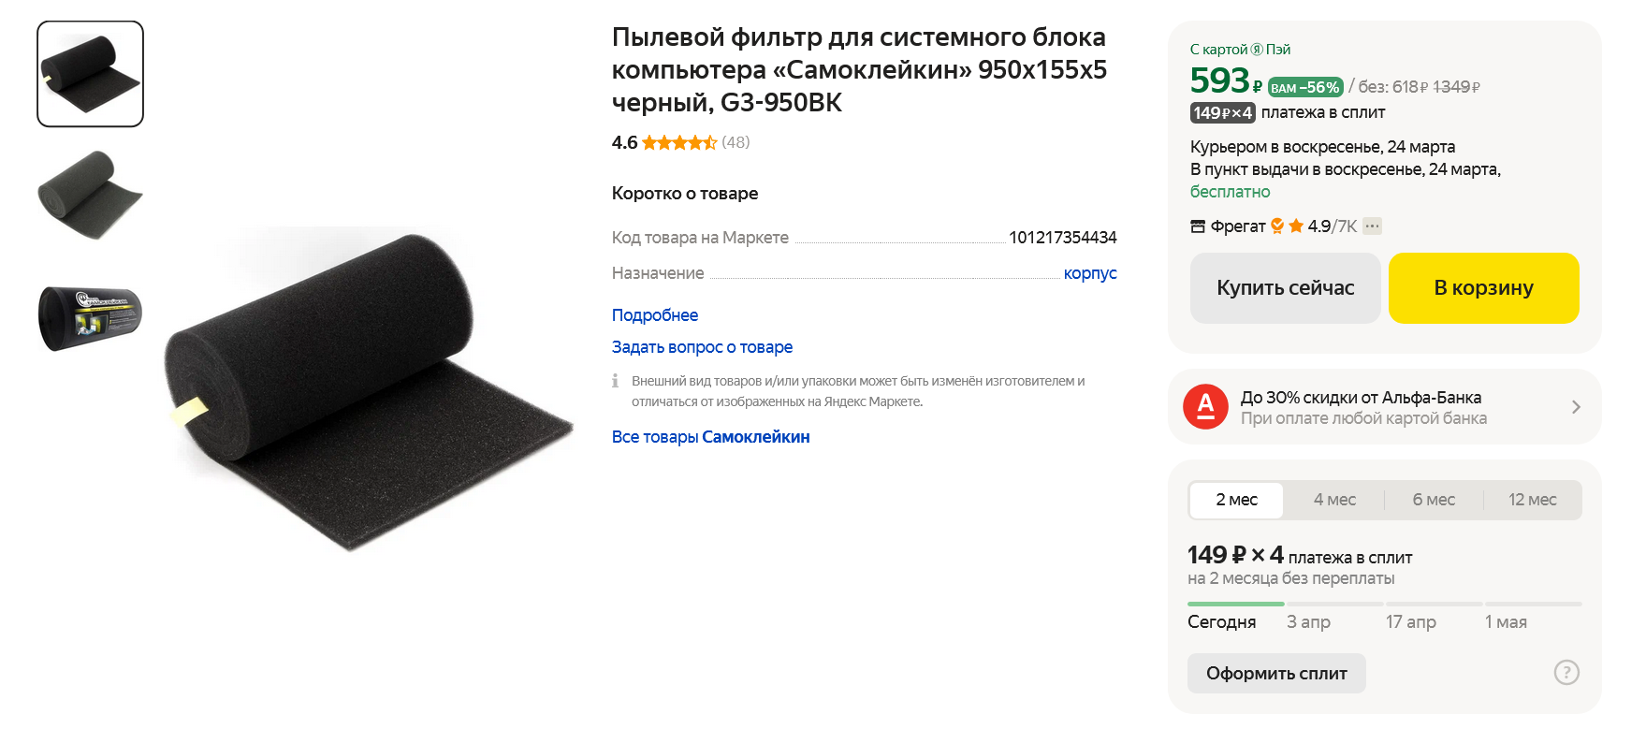The width and height of the screenshot is (1646, 729).
Task: Click the split payment progress bar
Action: [1385, 604]
